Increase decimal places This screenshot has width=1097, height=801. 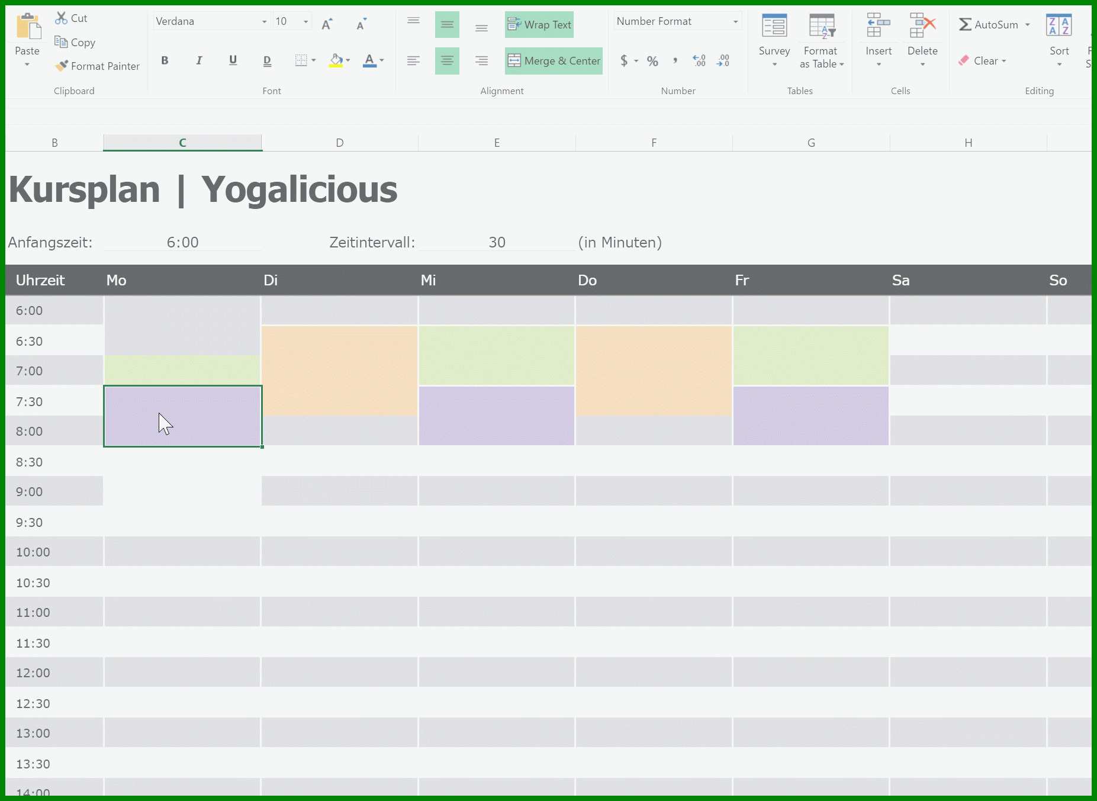(x=699, y=61)
